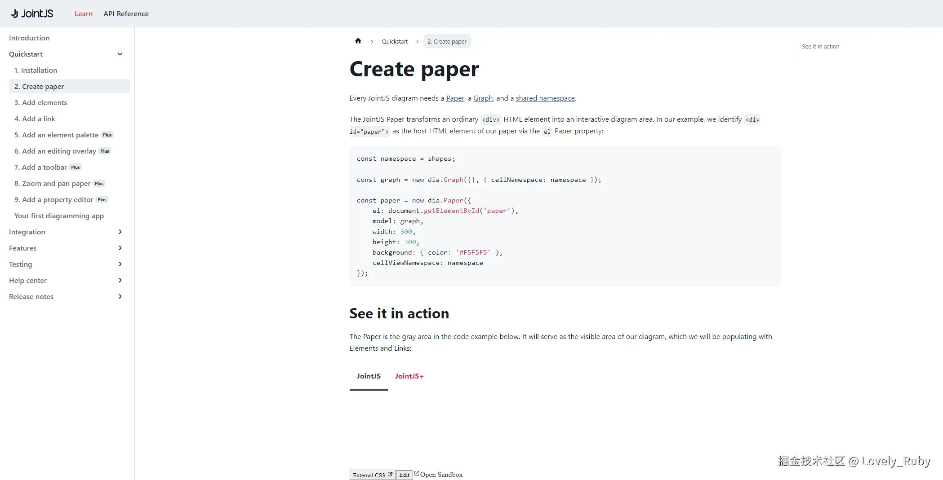This screenshot has width=943, height=480.
Task: Switch to the JointJS+ tab
Action: click(x=409, y=376)
